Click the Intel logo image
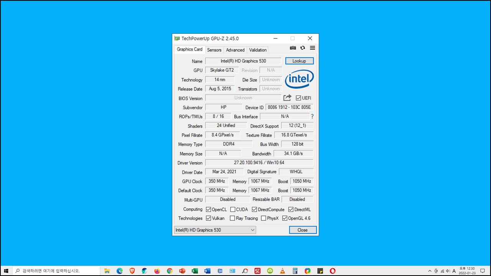 pyautogui.click(x=299, y=79)
